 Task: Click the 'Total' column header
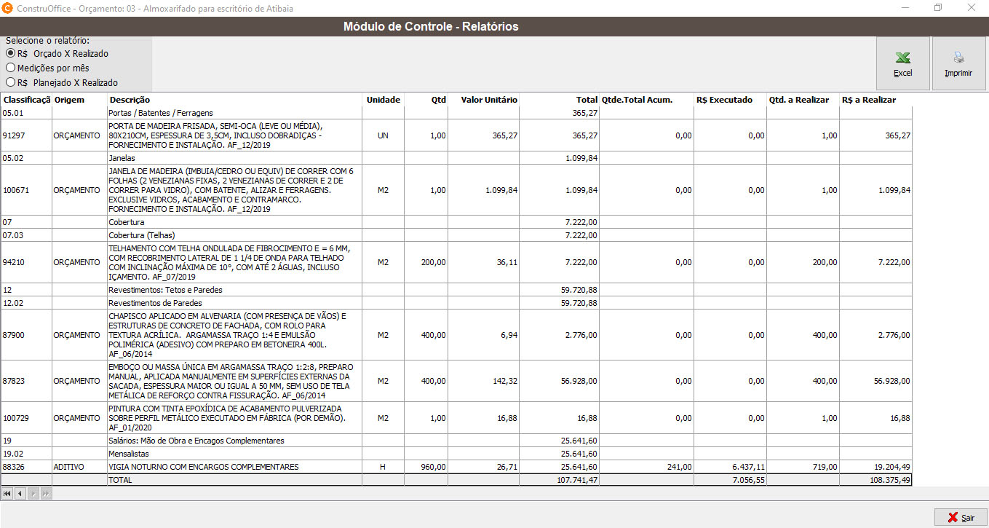[559, 100]
